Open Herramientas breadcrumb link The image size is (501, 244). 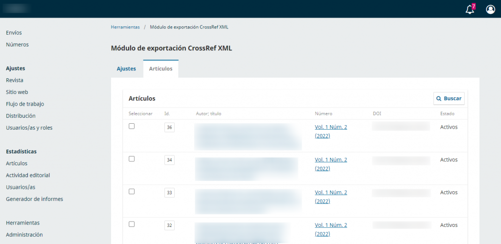point(125,27)
